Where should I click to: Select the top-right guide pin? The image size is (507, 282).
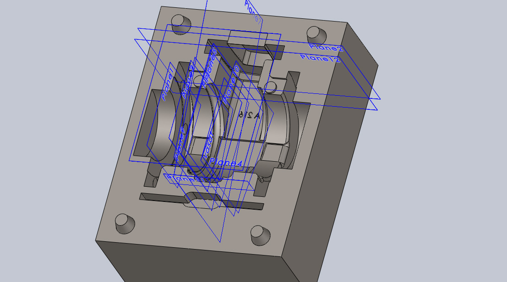(x=316, y=36)
